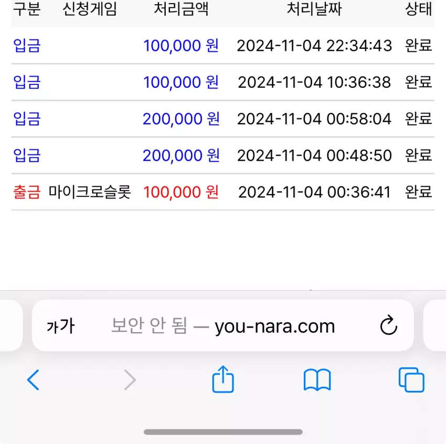This screenshot has width=446, height=444.
Task: Select the 처리금액 column header
Action: click(181, 9)
